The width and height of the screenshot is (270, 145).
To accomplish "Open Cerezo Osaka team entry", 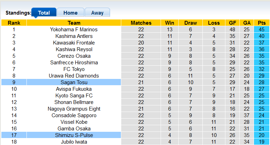I will (74, 56).
